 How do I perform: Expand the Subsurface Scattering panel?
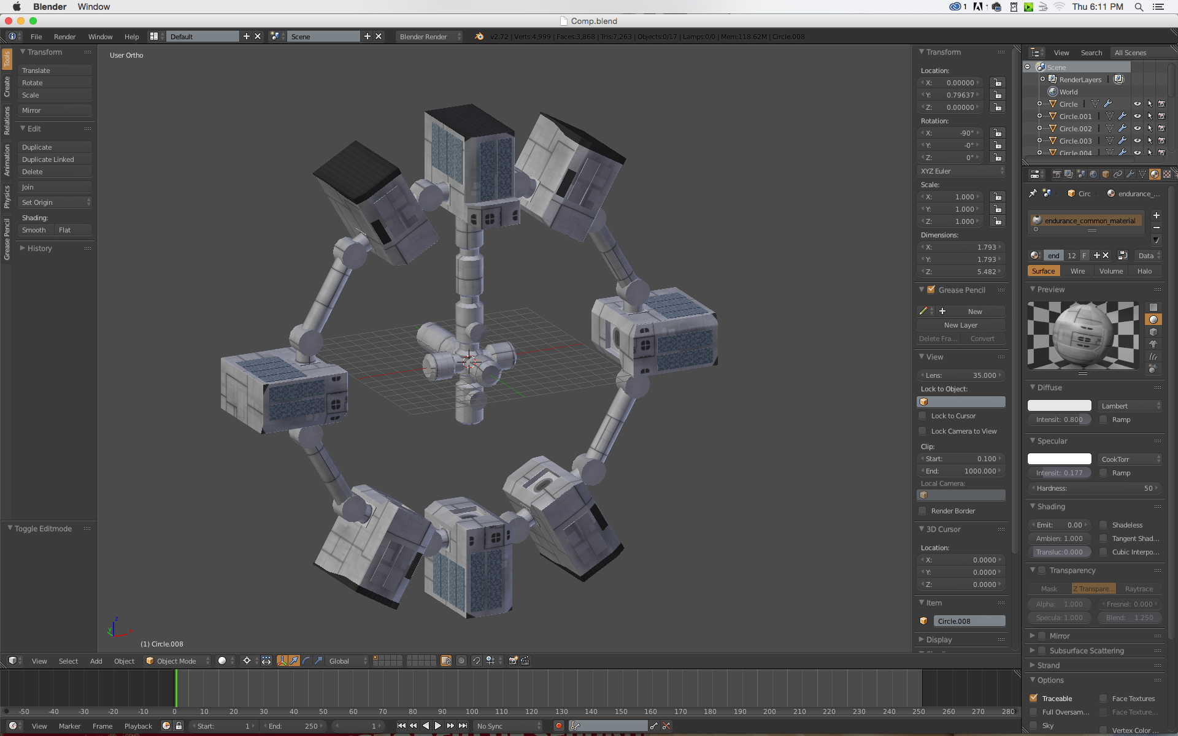coord(1087,651)
